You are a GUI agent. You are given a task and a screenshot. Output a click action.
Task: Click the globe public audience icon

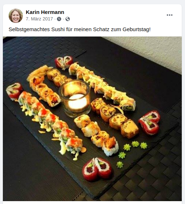[68, 19]
